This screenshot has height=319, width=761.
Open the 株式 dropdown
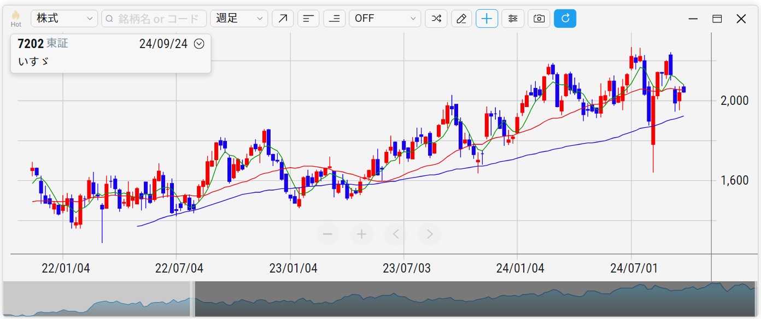click(65, 19)
